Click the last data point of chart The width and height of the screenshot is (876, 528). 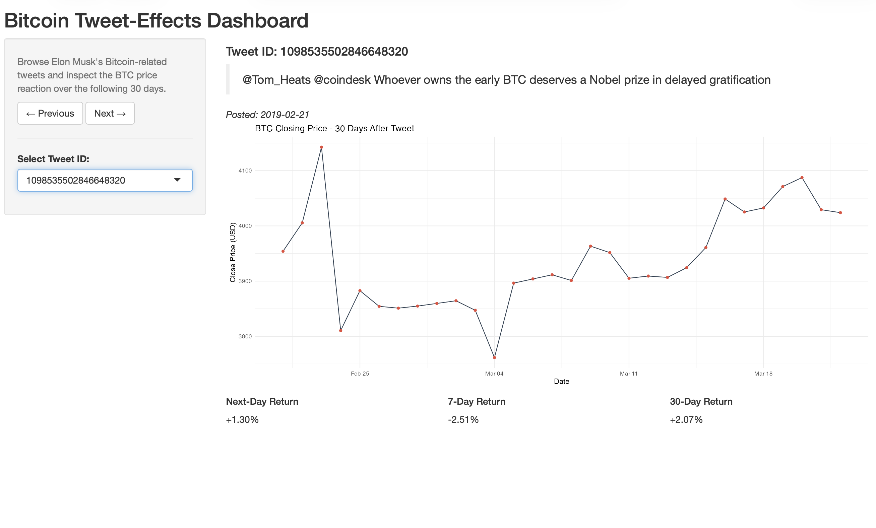[840, 212]
